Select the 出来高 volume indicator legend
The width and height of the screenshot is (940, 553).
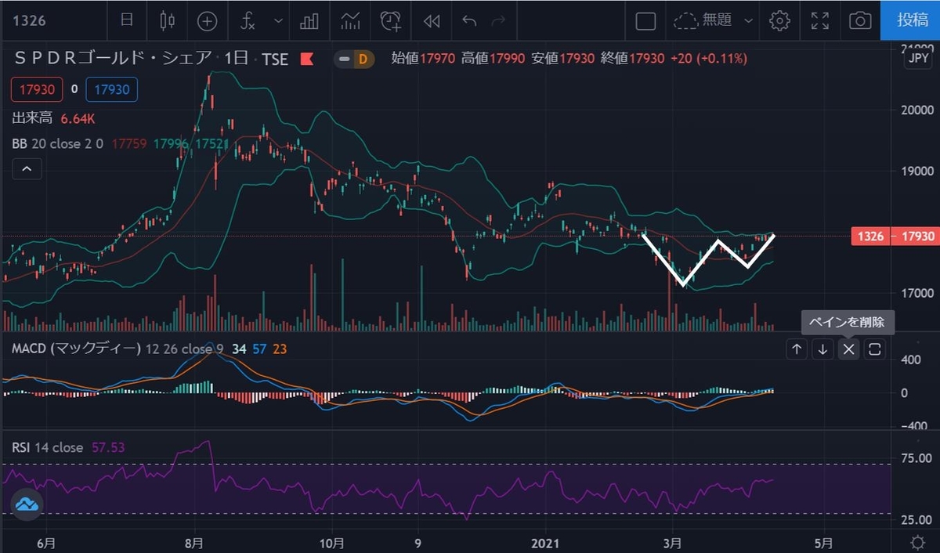(x=33, y=119)
